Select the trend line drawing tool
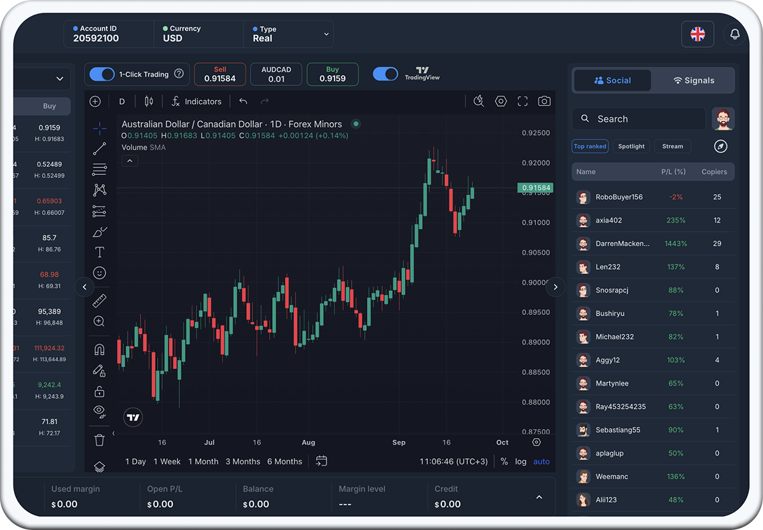 (x=99, y=149)
